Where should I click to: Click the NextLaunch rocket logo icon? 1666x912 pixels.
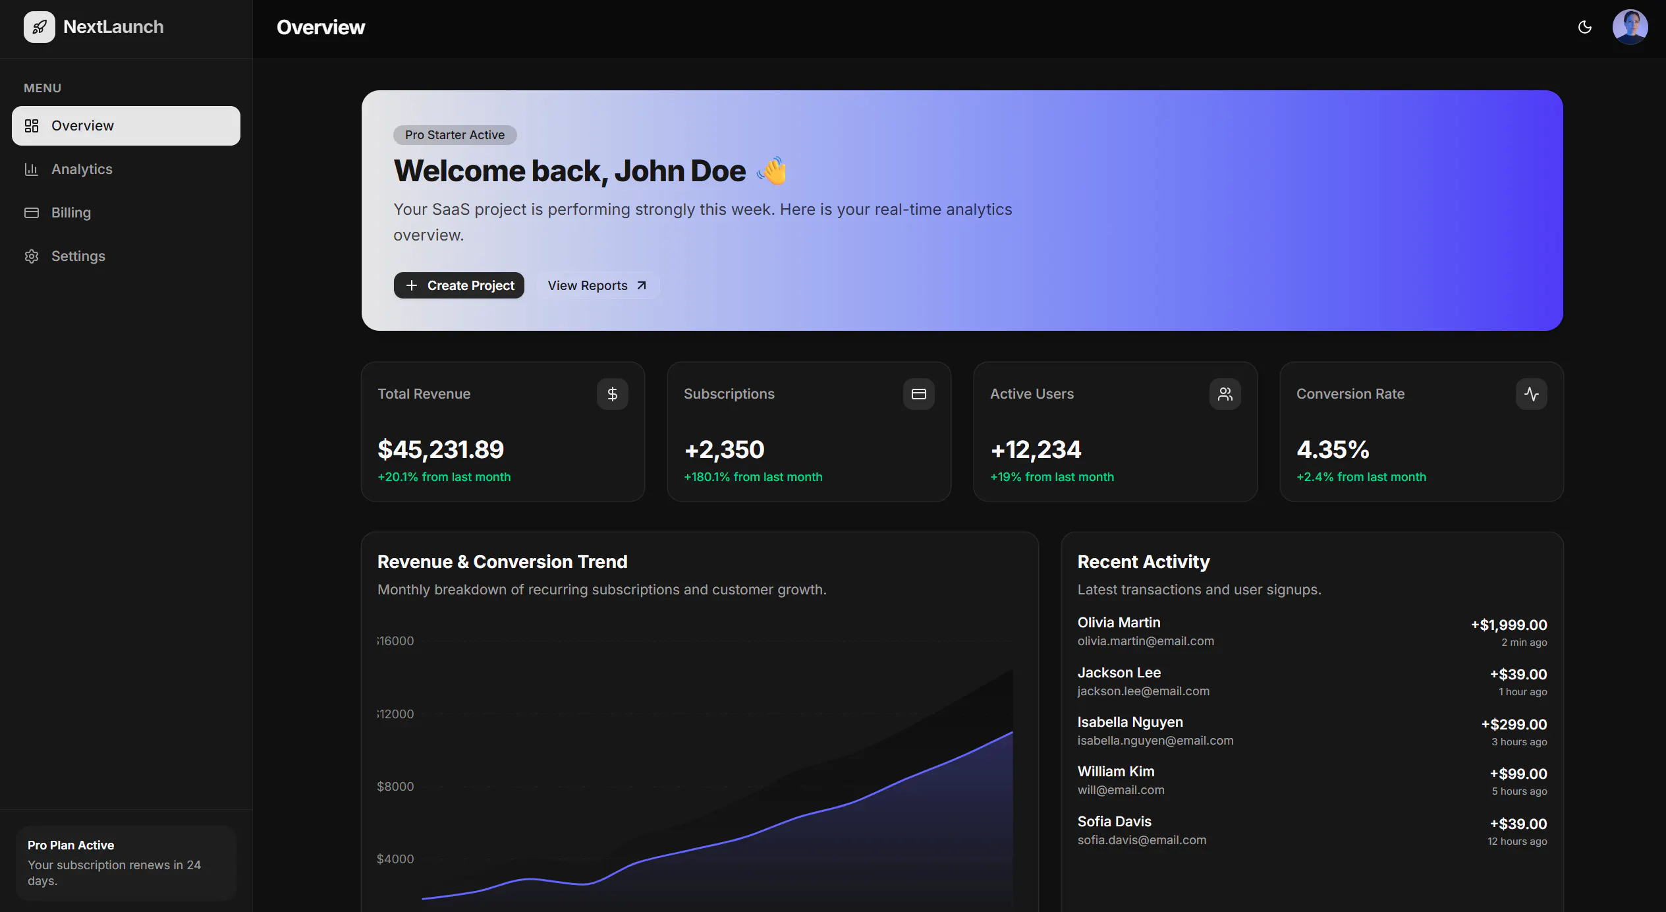tap(40, 27)
